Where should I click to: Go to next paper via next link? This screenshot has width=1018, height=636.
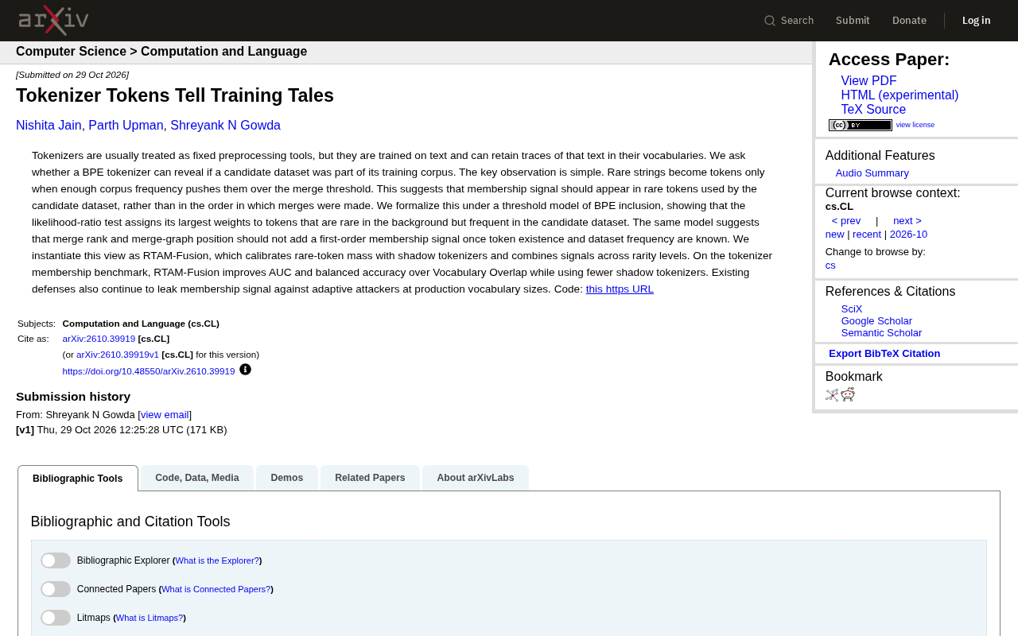coord(907,221)
